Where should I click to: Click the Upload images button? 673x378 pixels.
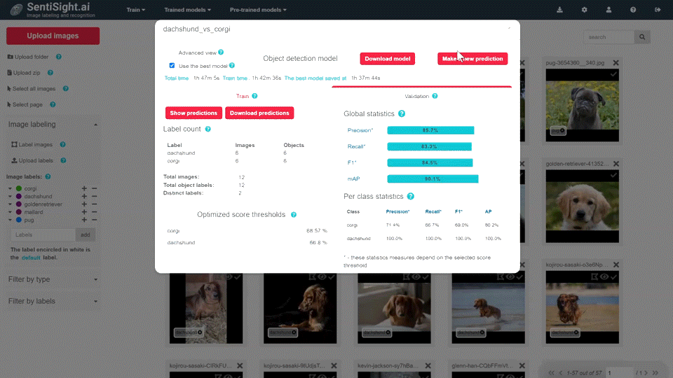pos(53,36)
